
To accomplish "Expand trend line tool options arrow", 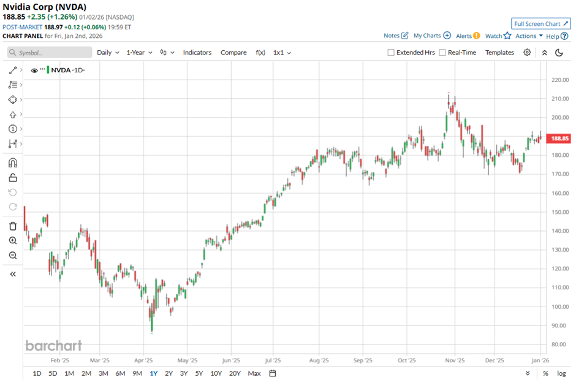I will point(21,70).
